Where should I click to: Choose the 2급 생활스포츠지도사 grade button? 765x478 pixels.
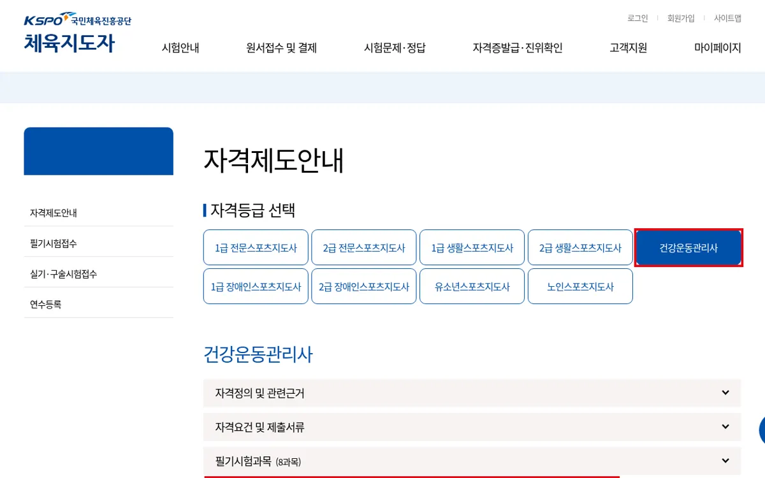(x=580, y=247)
